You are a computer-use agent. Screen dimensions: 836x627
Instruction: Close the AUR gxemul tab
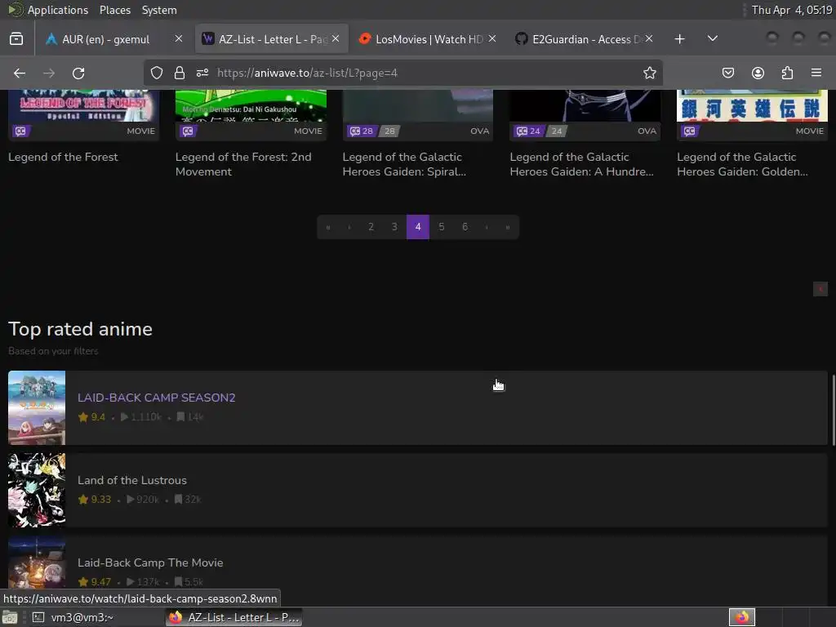pos(179,38)
